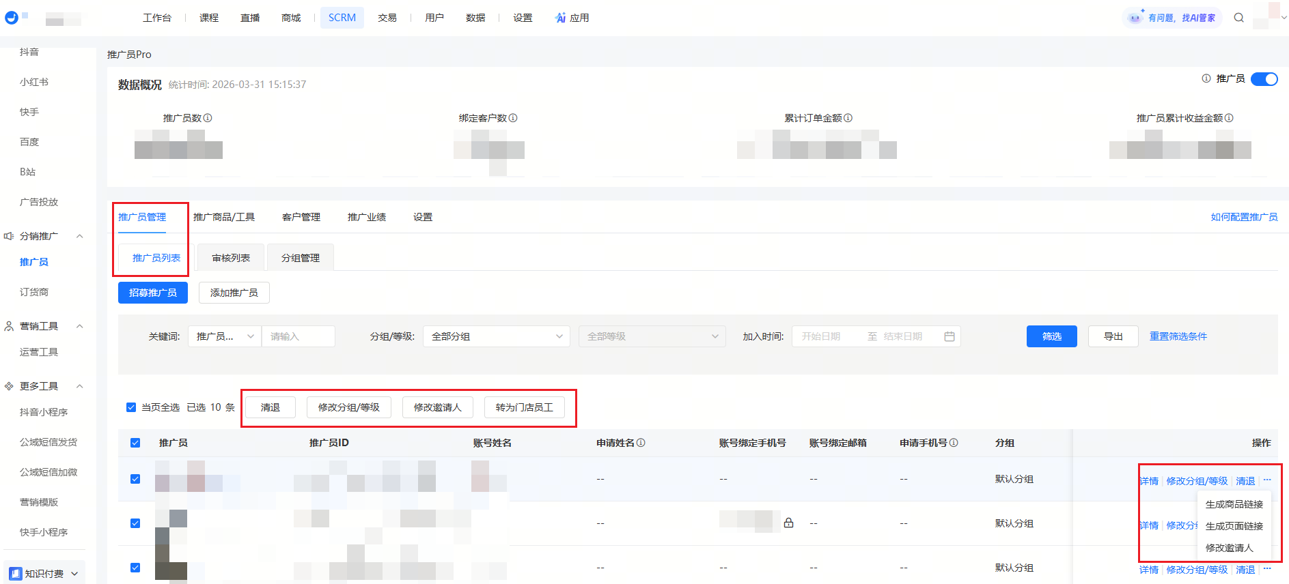Click the megaphone icon beside 分销推广
The image size is (1289, 584).
pos(9,236)
